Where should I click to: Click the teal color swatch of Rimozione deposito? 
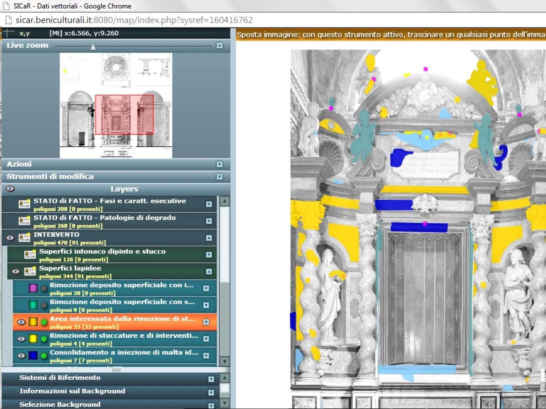coord(33,305)
